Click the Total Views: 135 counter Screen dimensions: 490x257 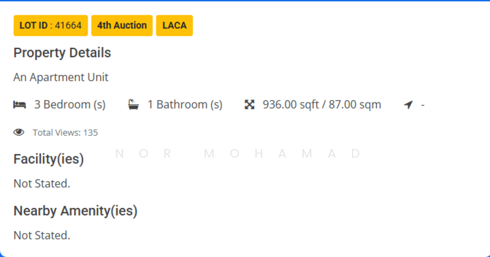coord(65,132)
